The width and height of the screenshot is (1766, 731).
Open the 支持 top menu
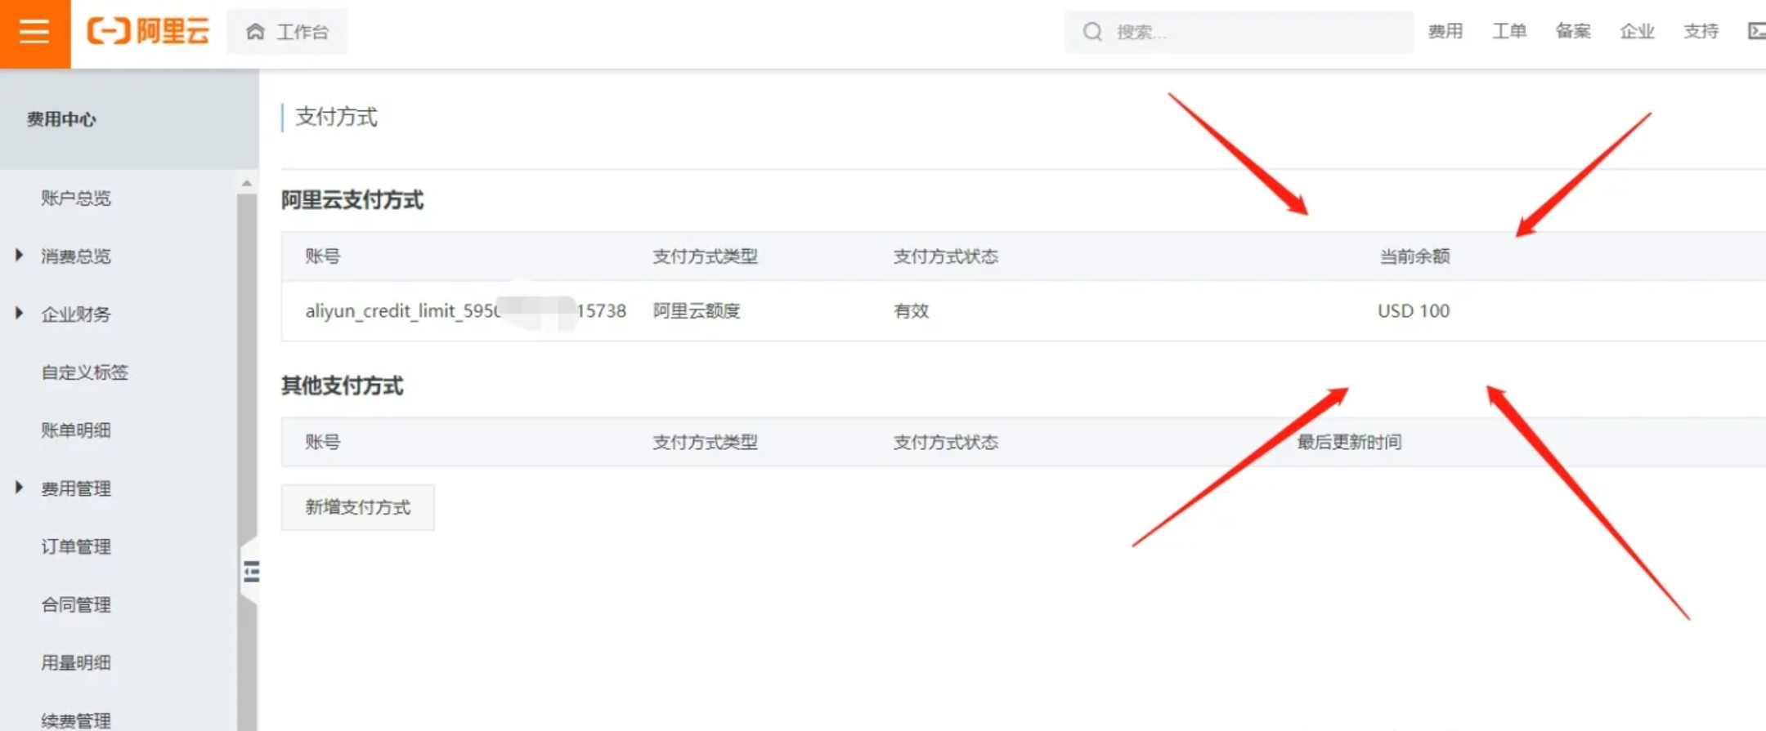(x=1701, y=31)
